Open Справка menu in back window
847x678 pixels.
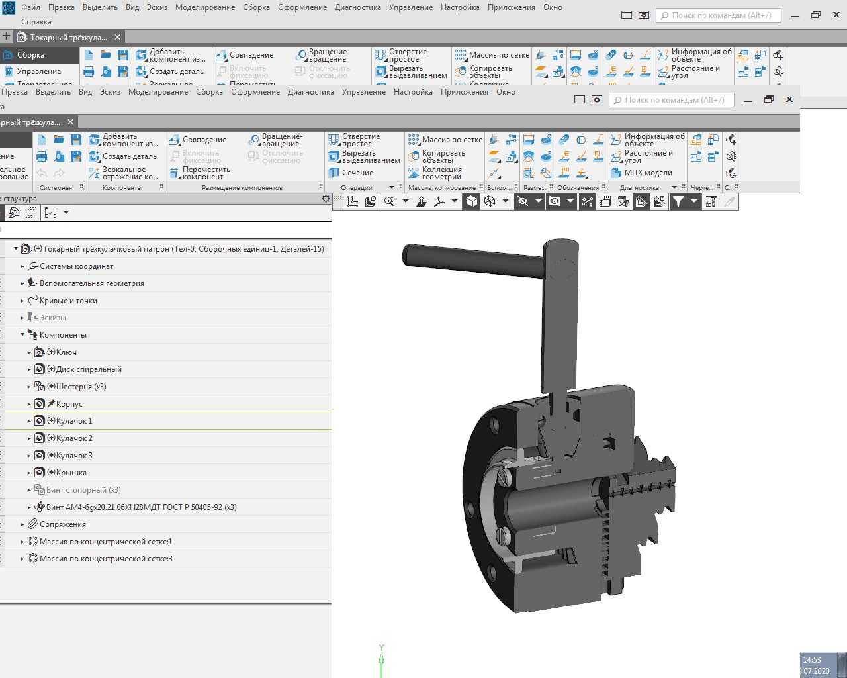(36, 22)
